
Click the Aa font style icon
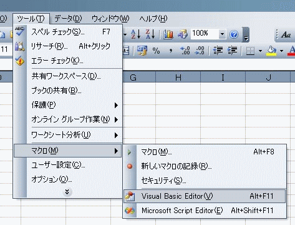click(x=286, y=34)
